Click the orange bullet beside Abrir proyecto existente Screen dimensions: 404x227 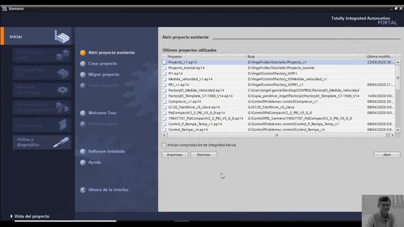(x=83, y=52)
